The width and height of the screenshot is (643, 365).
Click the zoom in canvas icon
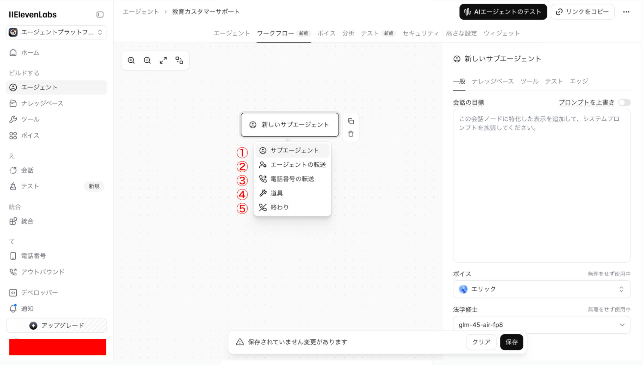131,60
